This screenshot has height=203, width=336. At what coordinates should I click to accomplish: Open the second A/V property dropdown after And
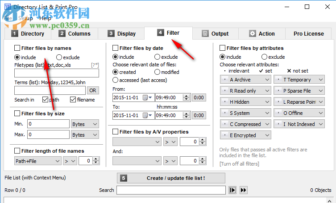click(x=137, y=161)
